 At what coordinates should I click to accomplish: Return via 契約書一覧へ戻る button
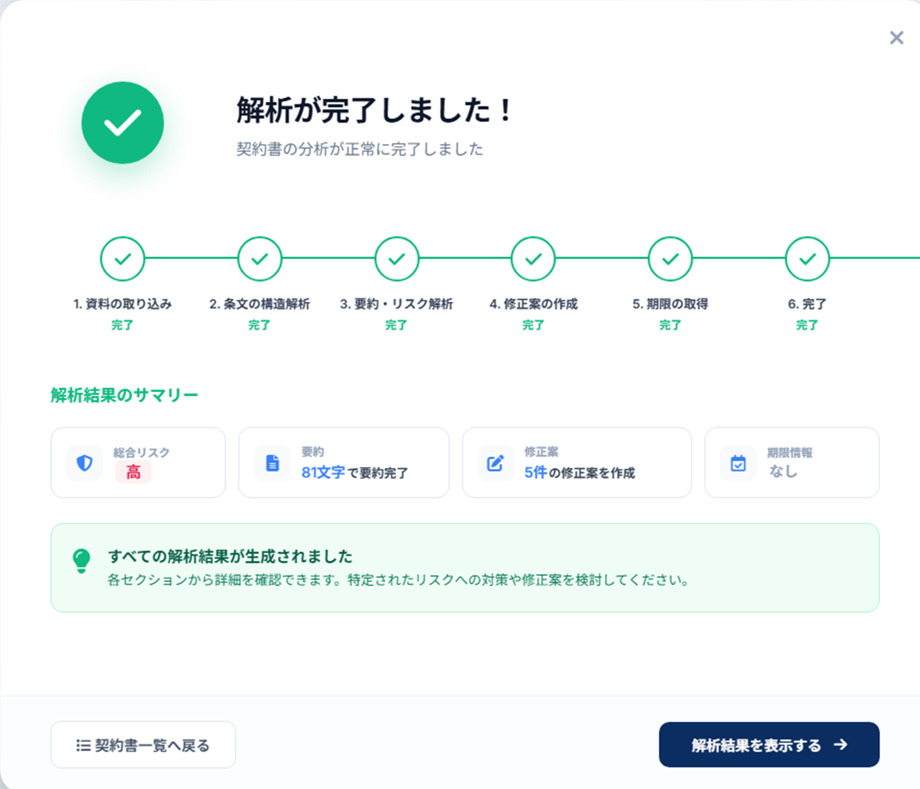[143, 745]
